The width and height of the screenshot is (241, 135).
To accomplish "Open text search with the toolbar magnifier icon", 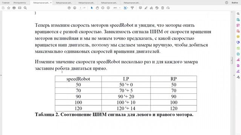I will (x=25, y=8).
